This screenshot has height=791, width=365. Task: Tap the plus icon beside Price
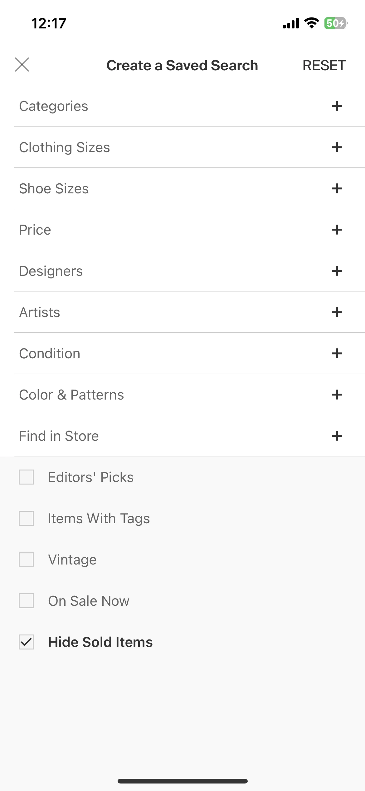pyautogui.click(x=337, y=230)
